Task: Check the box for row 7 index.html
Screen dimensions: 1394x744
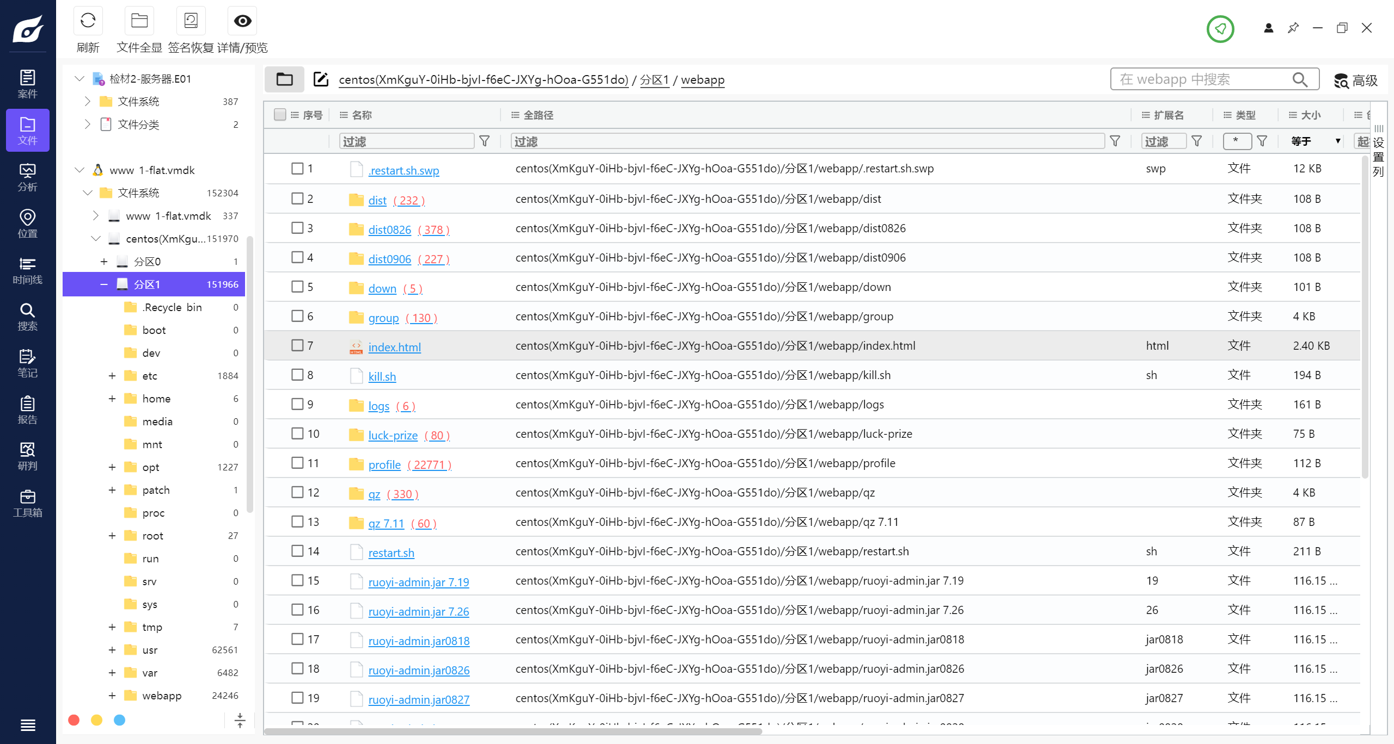Action: tap(297, 345)
